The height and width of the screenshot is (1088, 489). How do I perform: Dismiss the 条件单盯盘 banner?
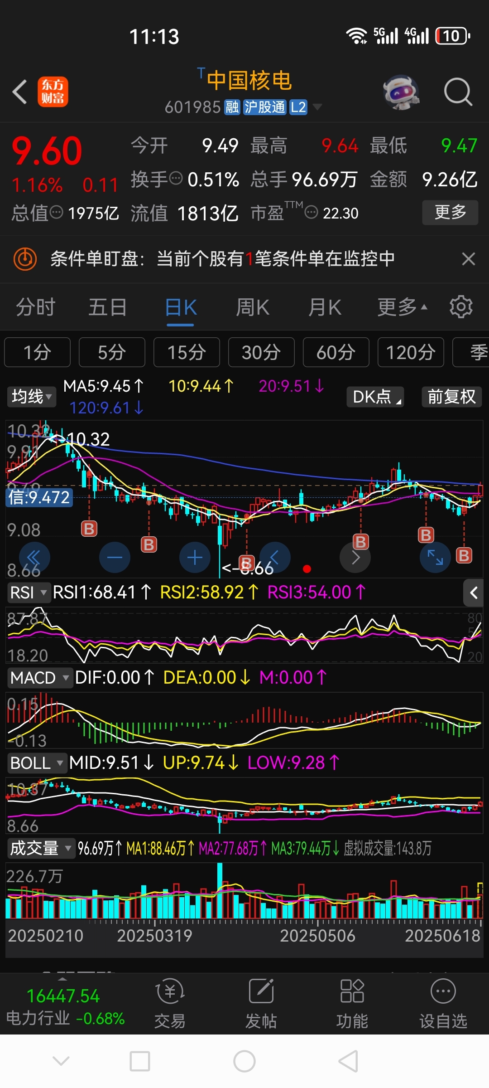coord(468,259)
